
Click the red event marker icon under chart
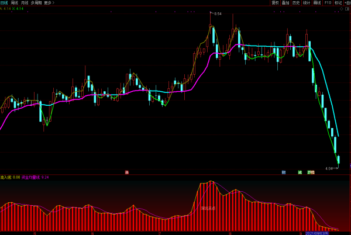click(x=126, y=172)
